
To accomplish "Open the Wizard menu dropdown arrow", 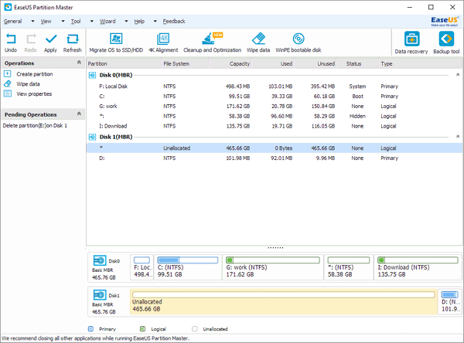I will point(126,22).
